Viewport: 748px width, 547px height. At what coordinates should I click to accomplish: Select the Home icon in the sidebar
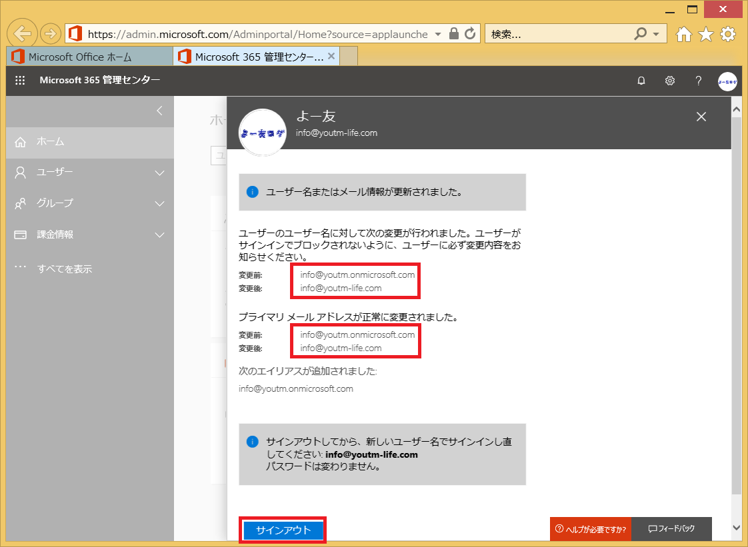click(20, 142)
